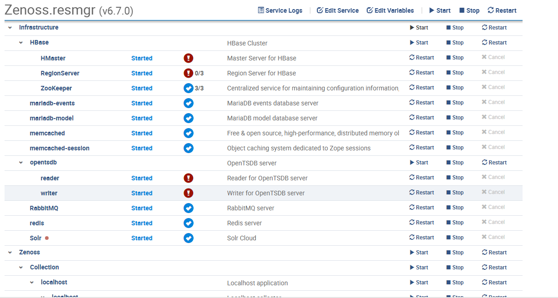Collapse the Zenoss section
558x298 pixels.
click(10, 252)
